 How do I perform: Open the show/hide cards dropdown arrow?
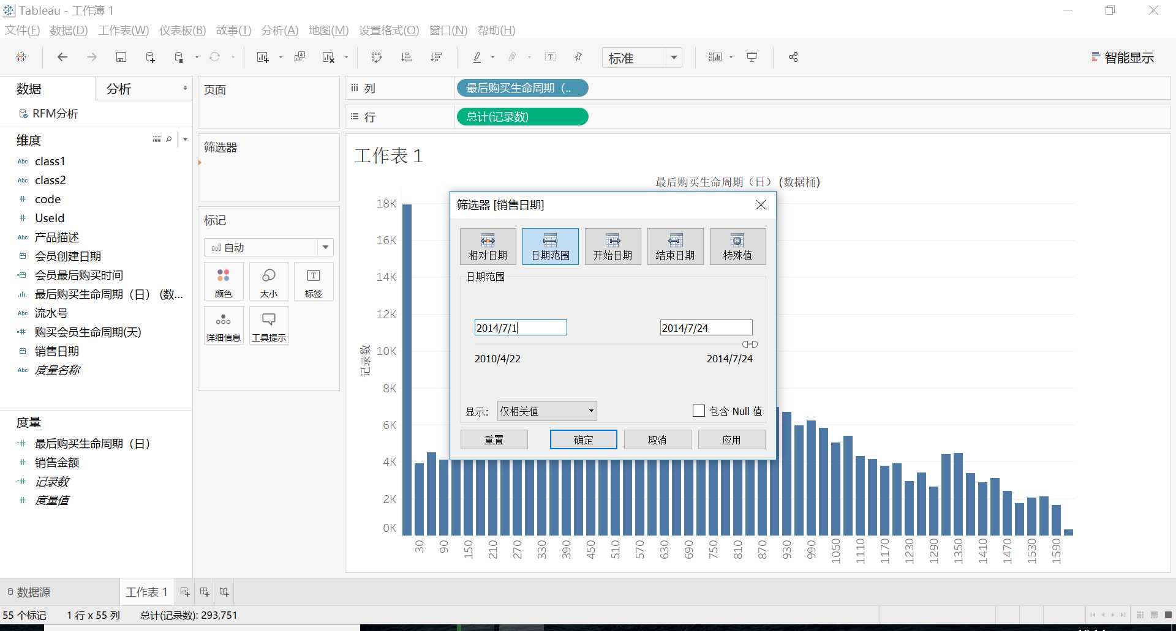tap(731, 58)
